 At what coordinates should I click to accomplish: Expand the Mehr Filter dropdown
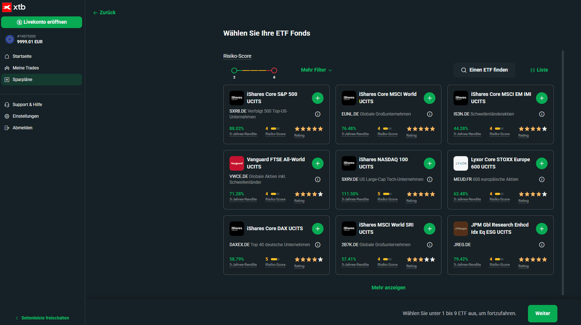(316, 70)
